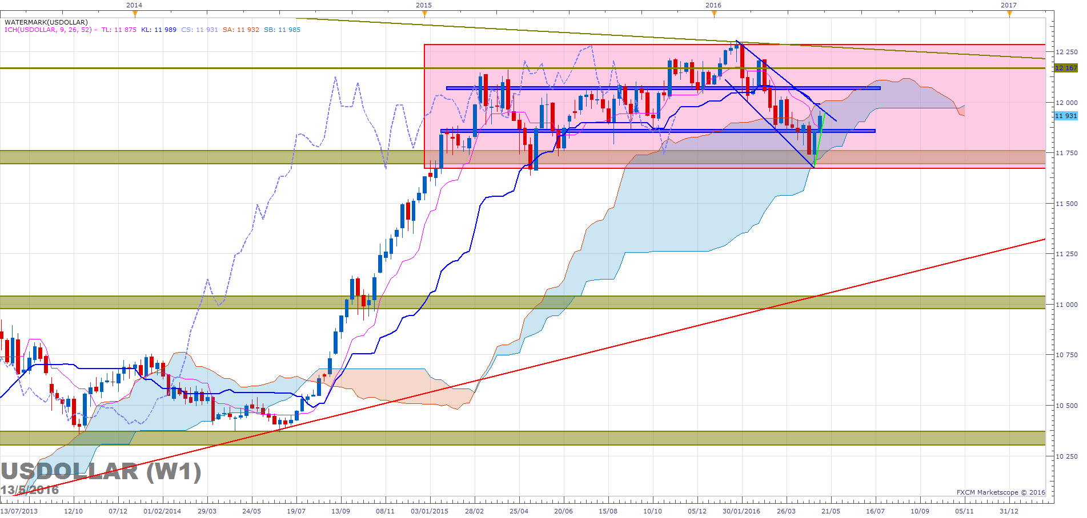Click the orange 2016 year marker triangle

click(713, 14)
